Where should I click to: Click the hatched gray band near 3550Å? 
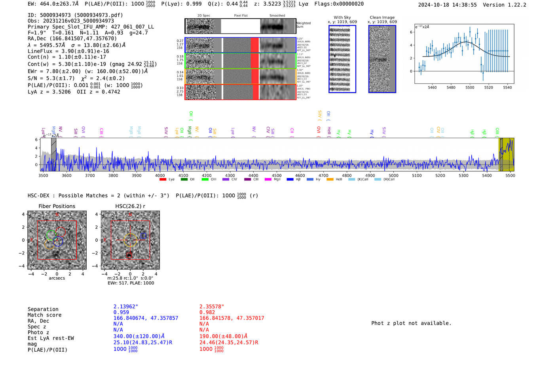(x=54, y=155)
